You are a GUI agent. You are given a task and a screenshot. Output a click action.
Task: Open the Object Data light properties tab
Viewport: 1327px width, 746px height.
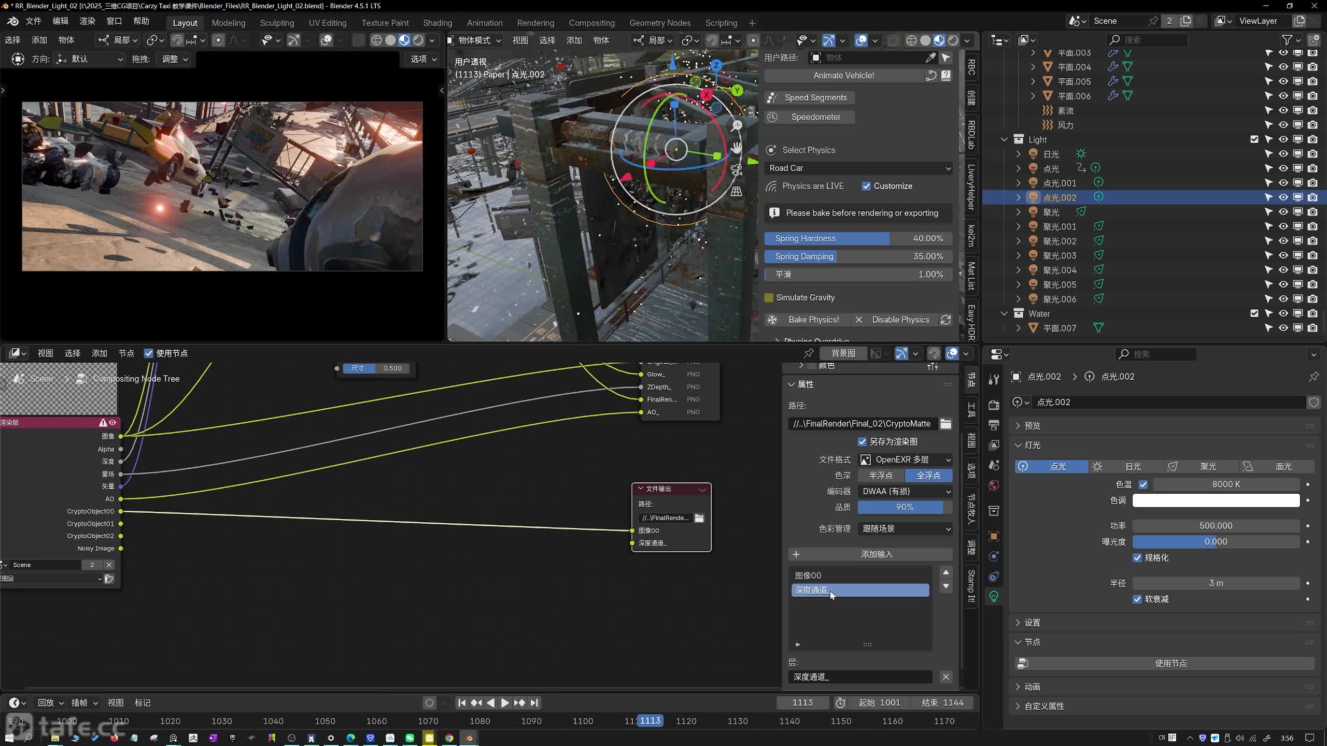point(994,596)
